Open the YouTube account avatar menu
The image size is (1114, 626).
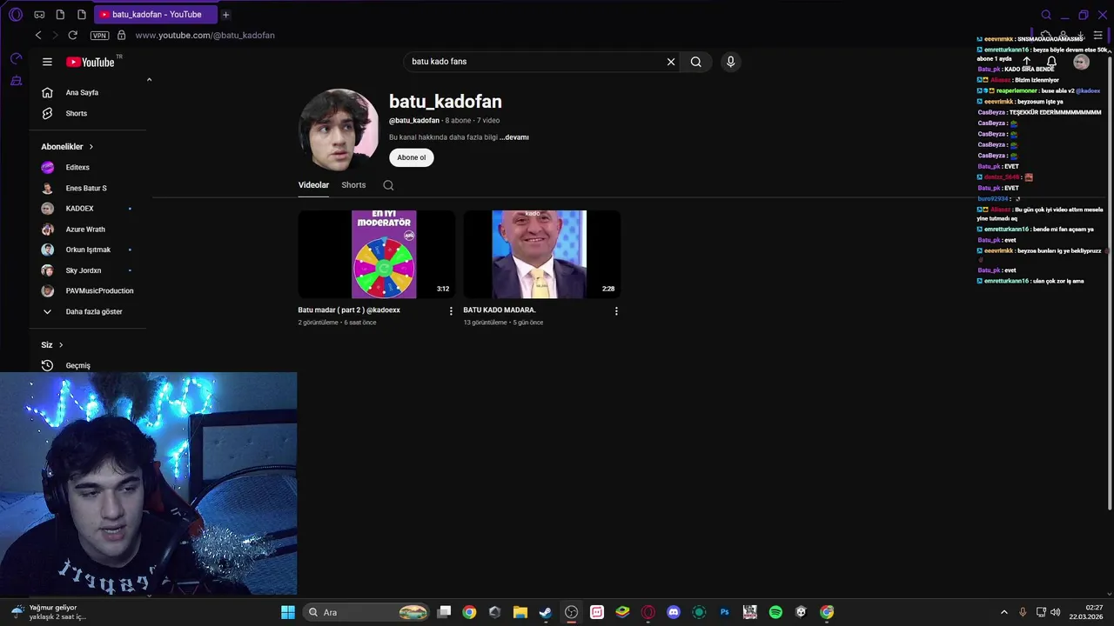(1081, 62)
